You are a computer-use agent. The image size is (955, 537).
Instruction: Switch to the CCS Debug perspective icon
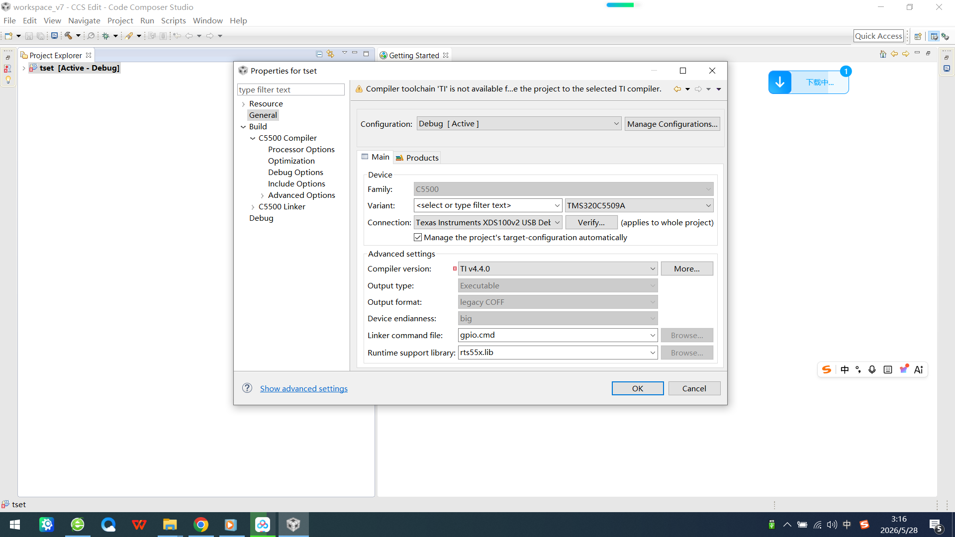[x=945, y=36]
